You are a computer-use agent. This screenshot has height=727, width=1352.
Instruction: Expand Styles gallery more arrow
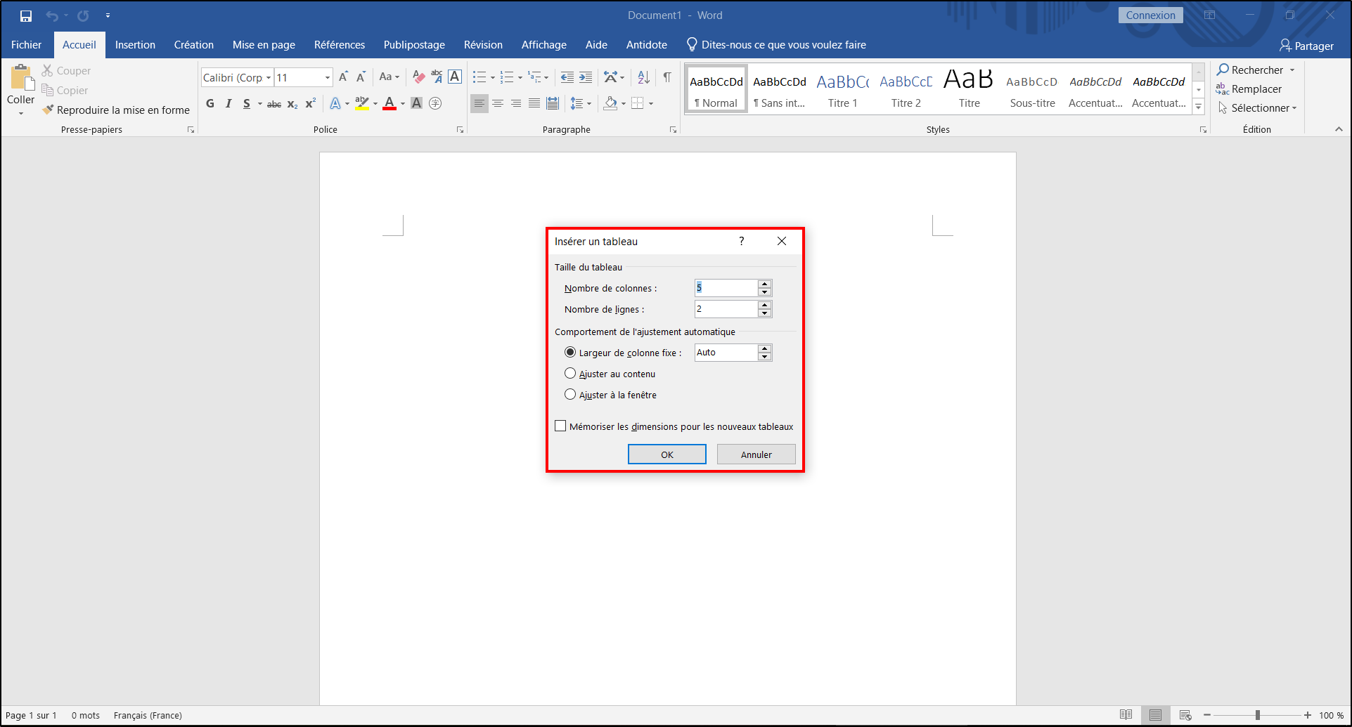[x=1199, y=107]
